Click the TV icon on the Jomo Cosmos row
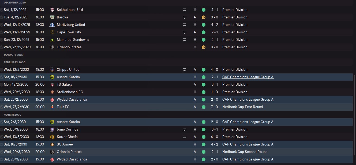 [185, 129]
